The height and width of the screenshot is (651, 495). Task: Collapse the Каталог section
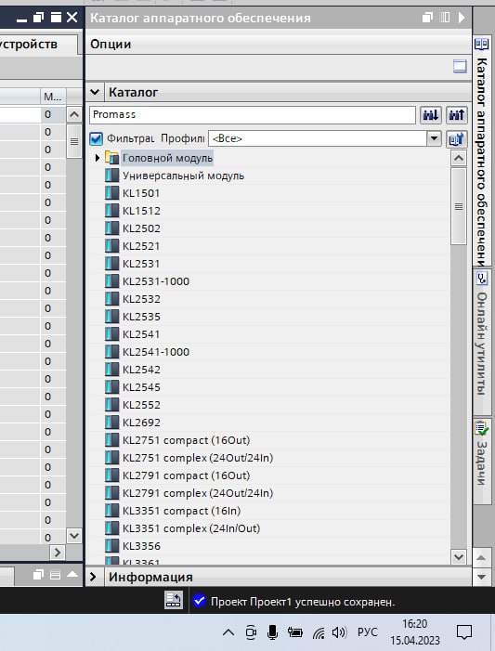[95, 92]
